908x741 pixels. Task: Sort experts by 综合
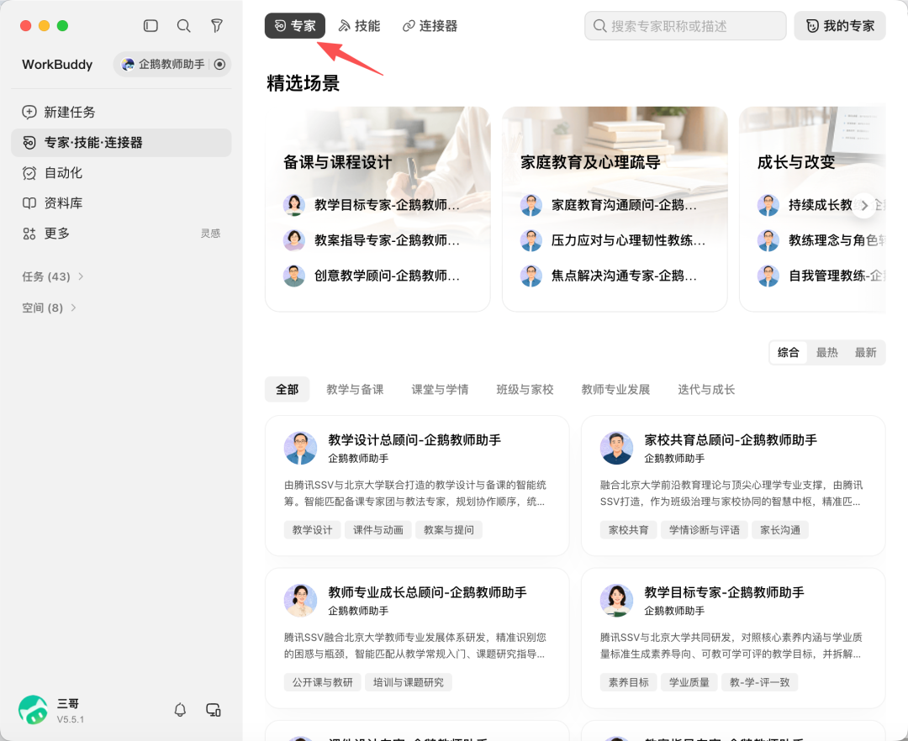(788, 352)
